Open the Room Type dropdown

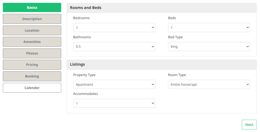click(x=209, y=84)
